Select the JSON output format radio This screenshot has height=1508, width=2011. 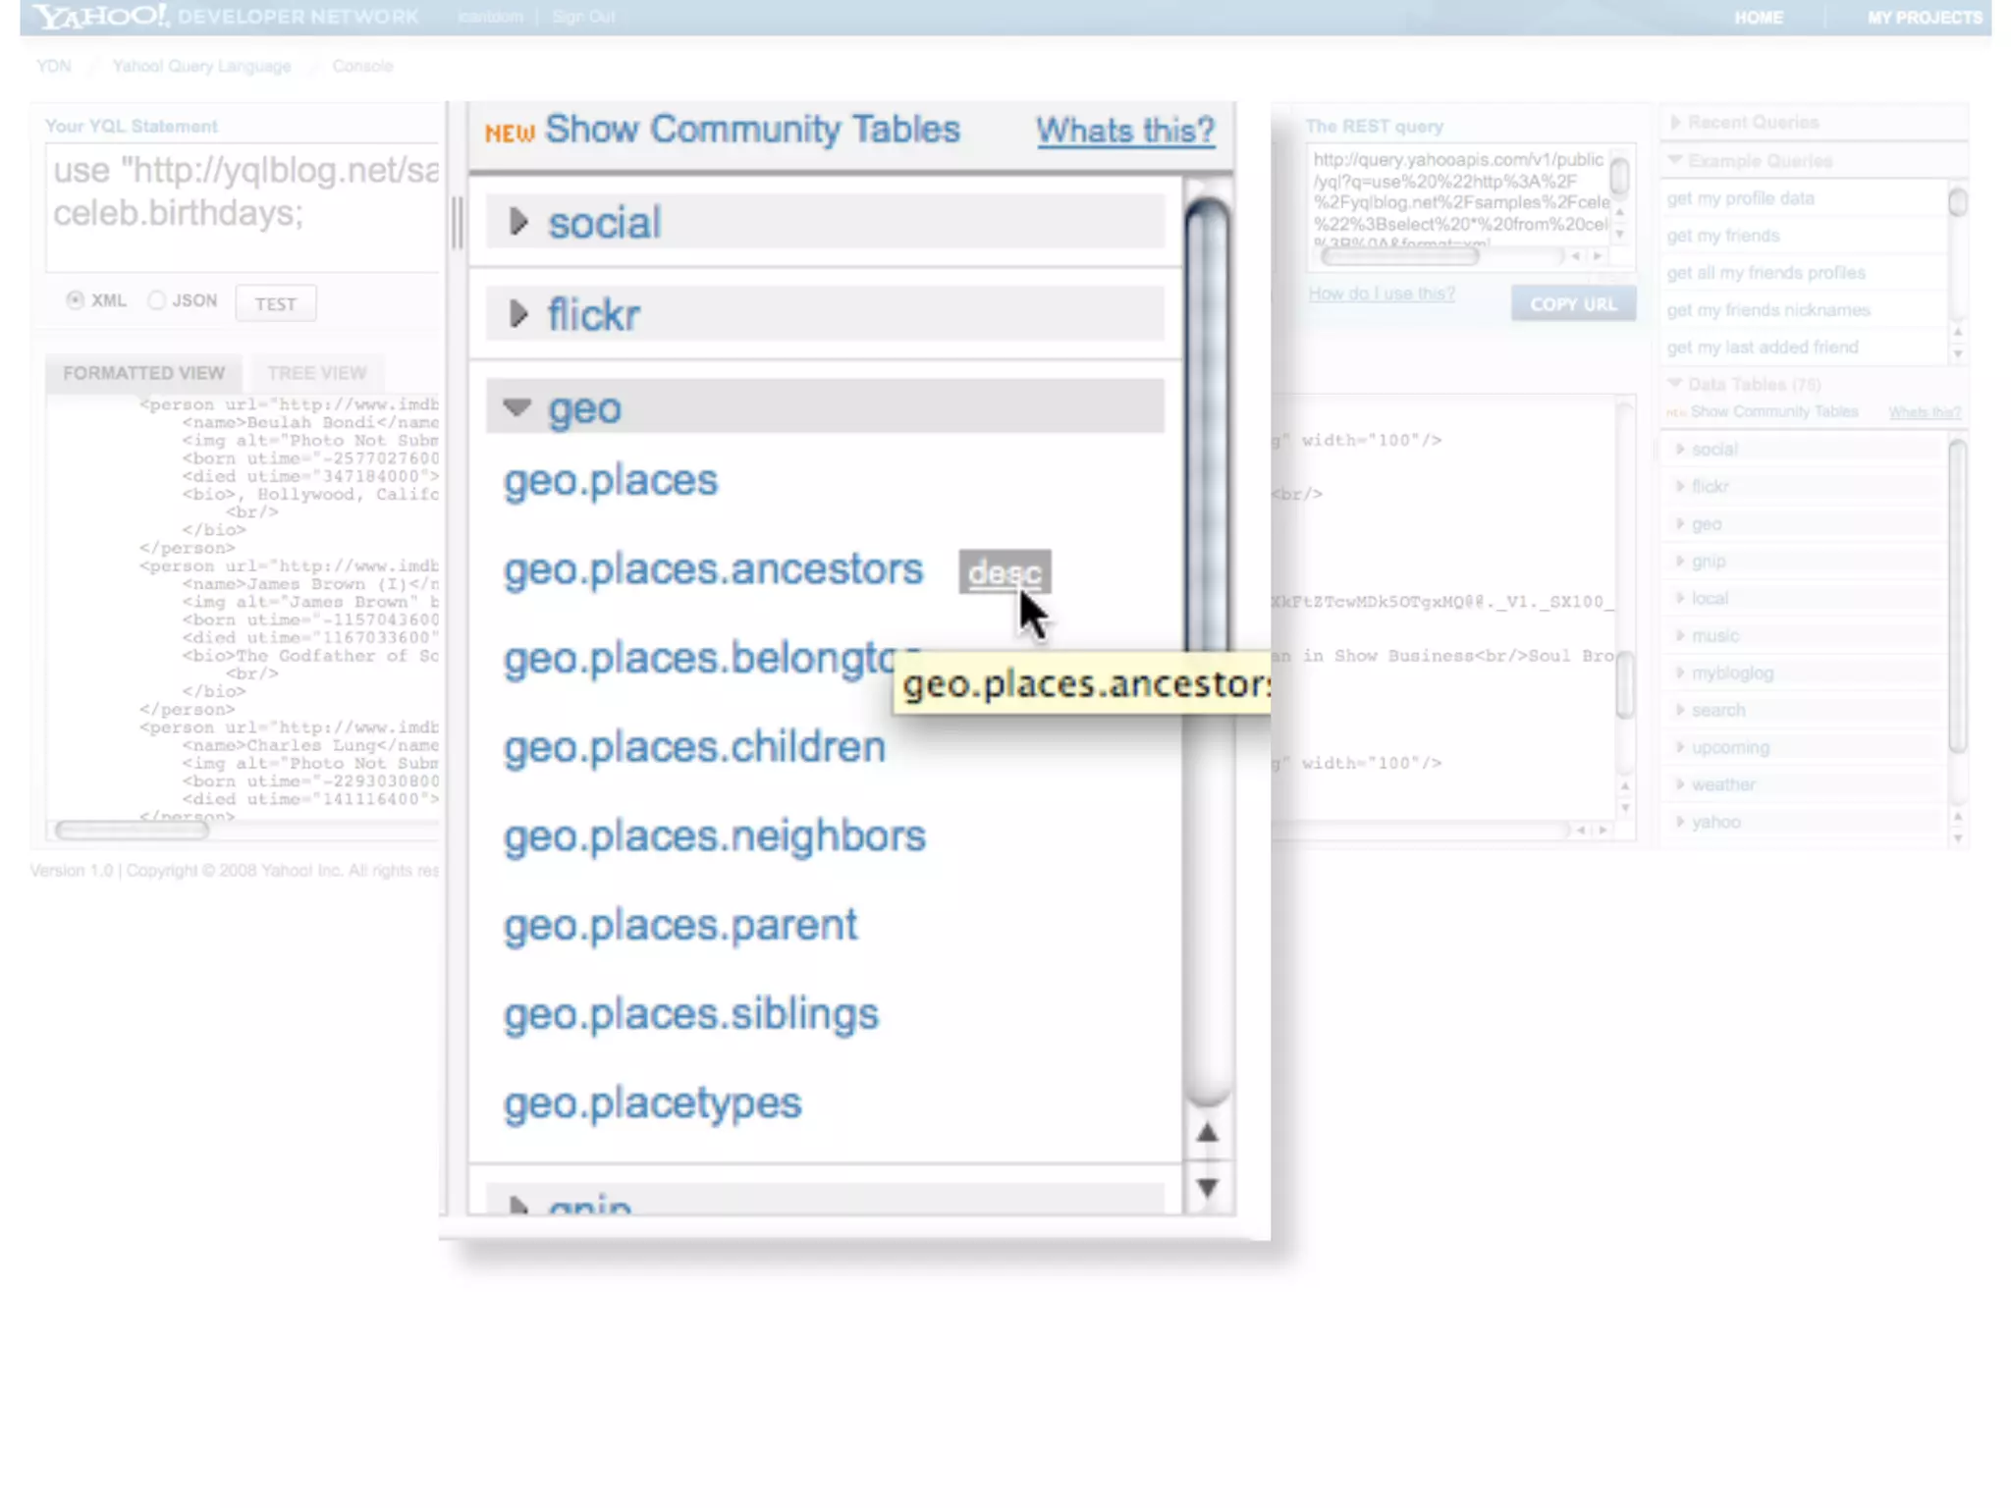coord(157,300)
